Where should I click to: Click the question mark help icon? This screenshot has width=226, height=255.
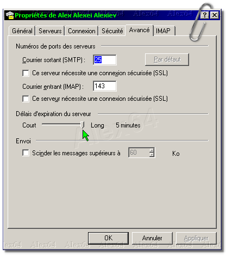[205, 15]
